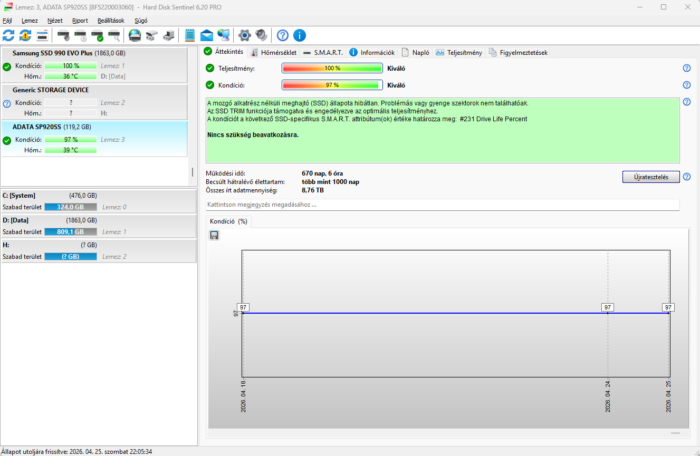Click the disk list vertical scrollbar
The image size is (700, 456).
tap(193, 172)
